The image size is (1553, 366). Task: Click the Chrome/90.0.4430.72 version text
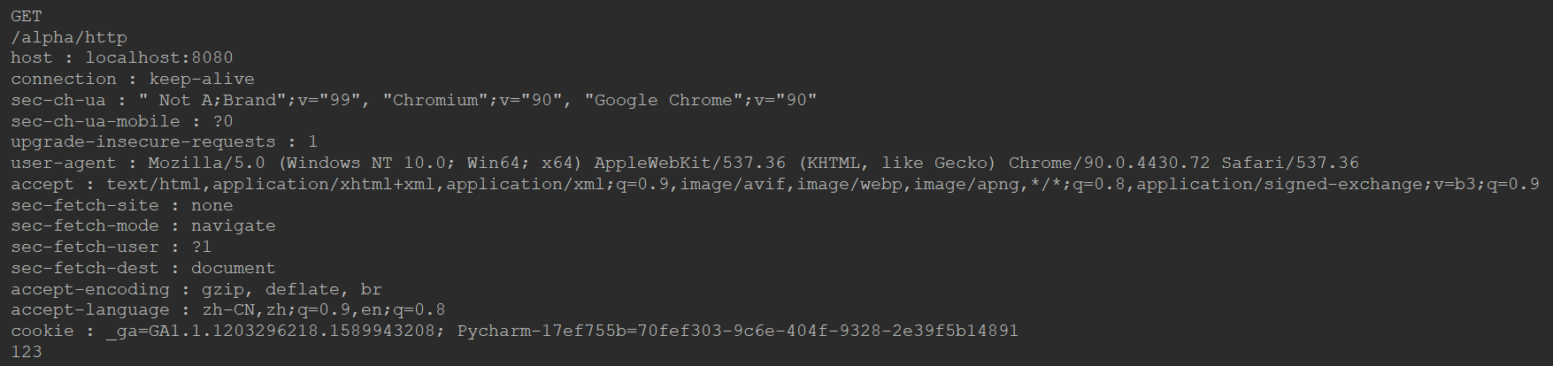[x=1110, y=163]
